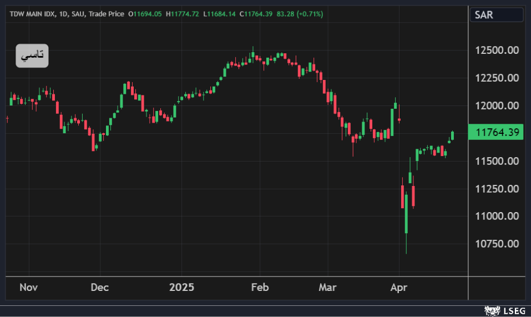Click the Dec label on the time axis
Image resolution: width=531 pixels, height=317 pixels.
coord(100,288)
